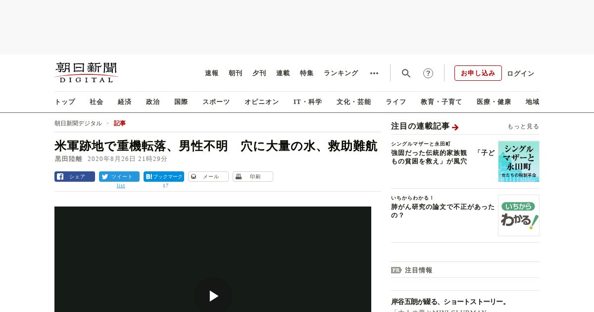Go to 国際 section
This screenshot has width=594, height=312.
pos(181,102)
